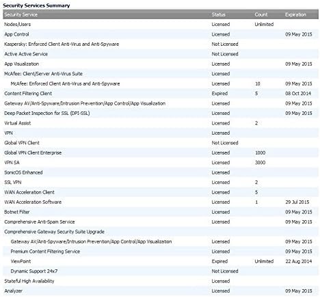Select the App Visualization service name
Viewport: 320px width, 298px height.
[22, 64]
